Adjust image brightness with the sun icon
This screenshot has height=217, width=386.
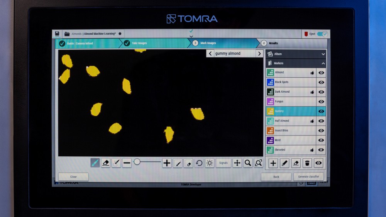point(210,163)
